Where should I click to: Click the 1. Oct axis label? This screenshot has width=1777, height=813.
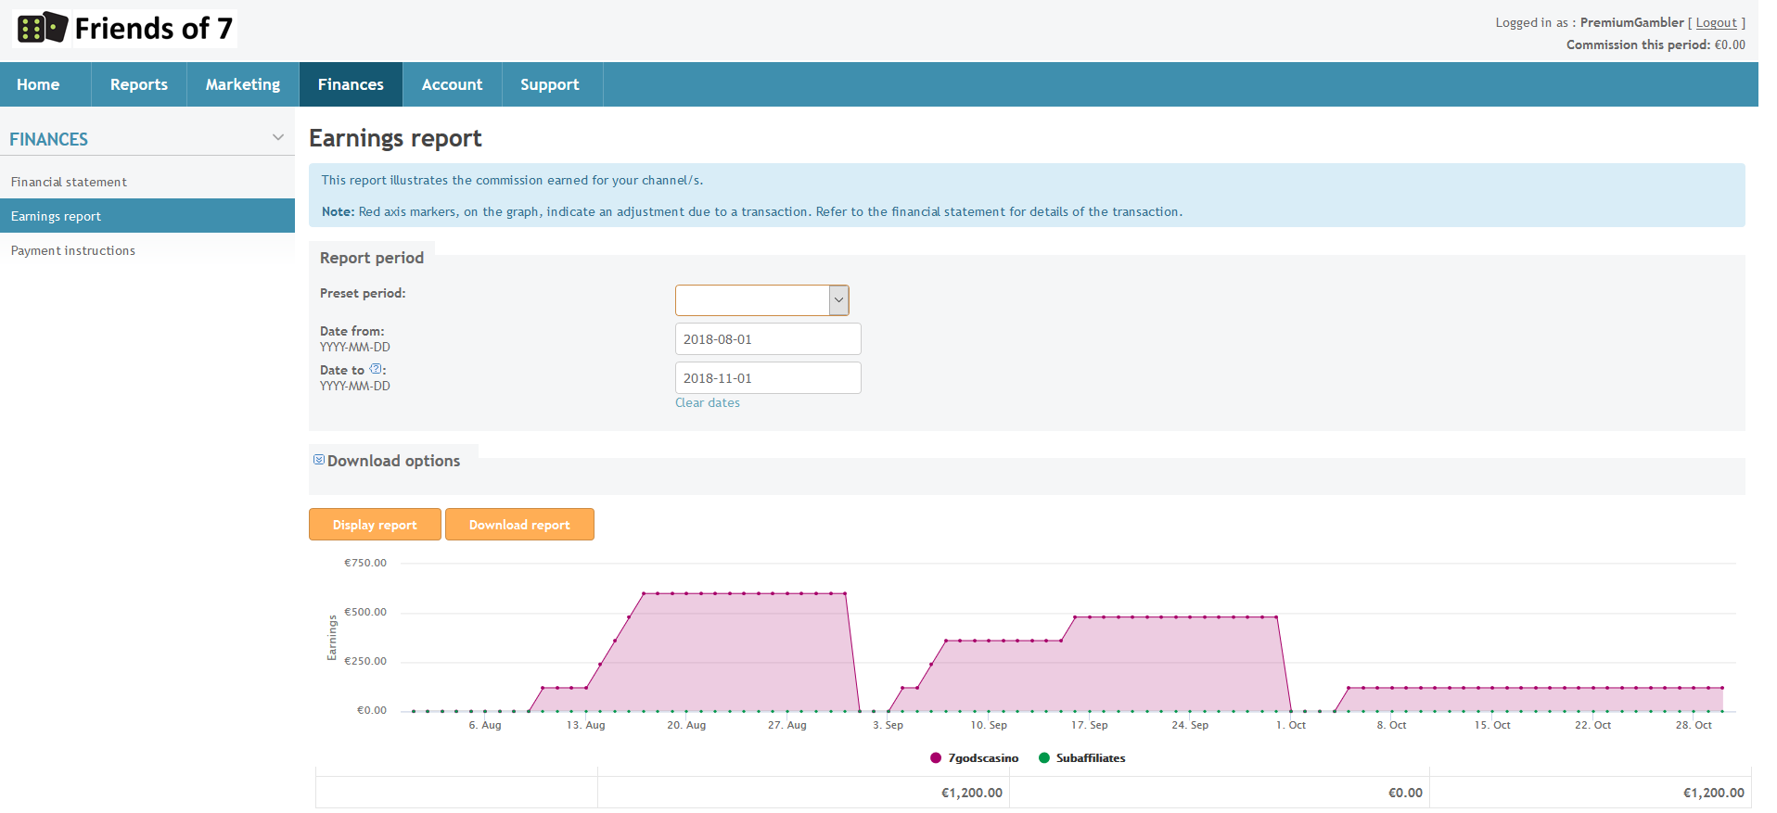(x=1291, y=725)
